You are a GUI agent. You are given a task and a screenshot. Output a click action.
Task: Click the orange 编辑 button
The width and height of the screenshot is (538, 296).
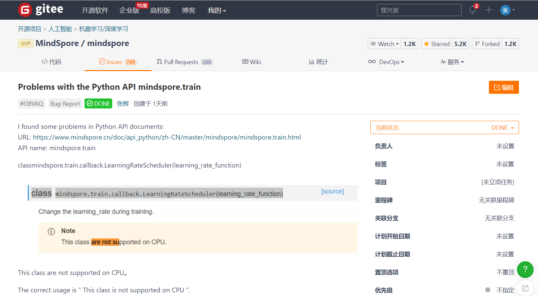[x=504, y=87]
